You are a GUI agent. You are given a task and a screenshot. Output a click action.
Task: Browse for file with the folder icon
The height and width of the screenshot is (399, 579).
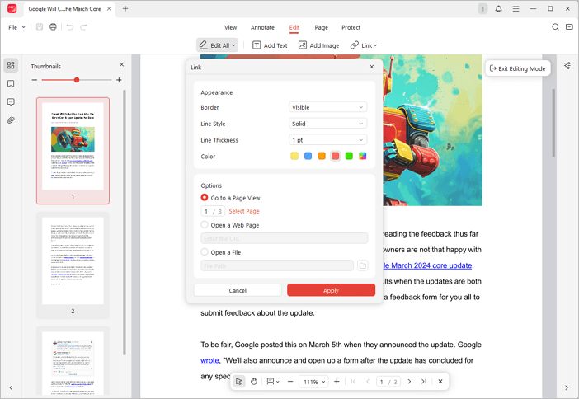[x=363, y=265]
